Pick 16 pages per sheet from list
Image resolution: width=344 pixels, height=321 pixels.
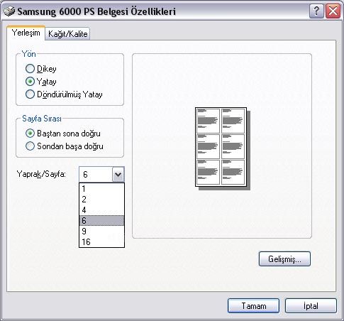[101, 242]
